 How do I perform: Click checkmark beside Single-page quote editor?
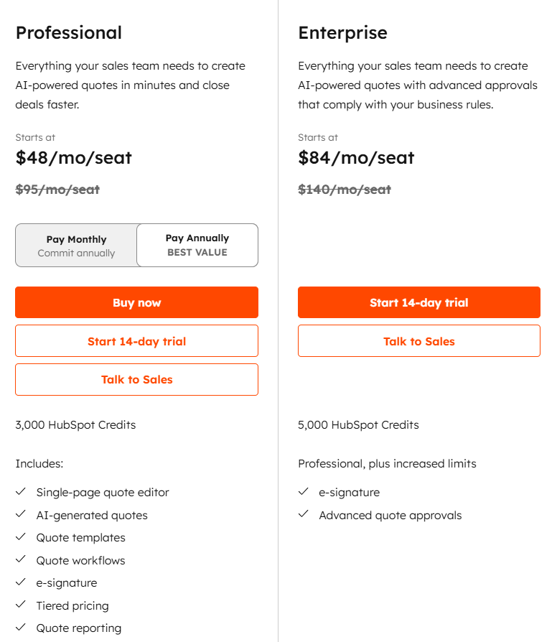pyautogui.click(x=21, y=491)
